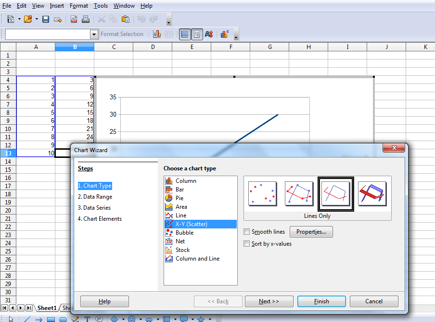This screenshot has height=322, width=435.
Task: Toggle Legend on/off icon
Action: (x=197, y=34)
